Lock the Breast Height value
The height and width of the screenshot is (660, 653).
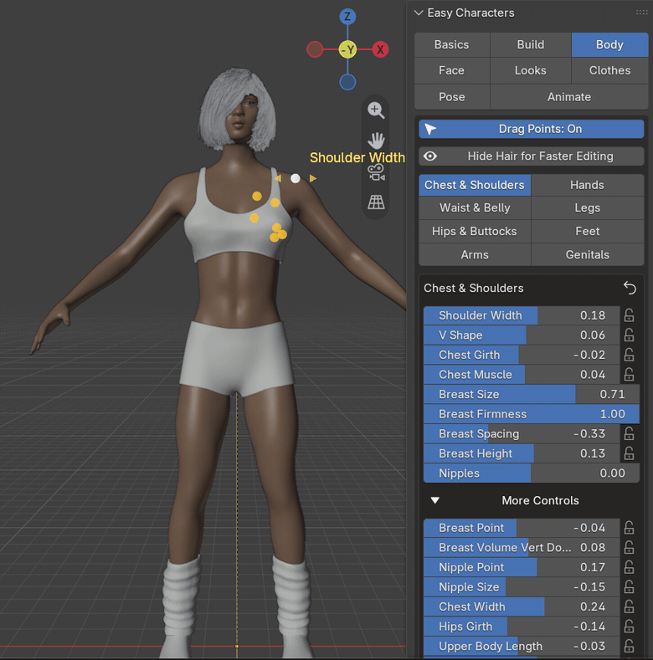point(629,453)
